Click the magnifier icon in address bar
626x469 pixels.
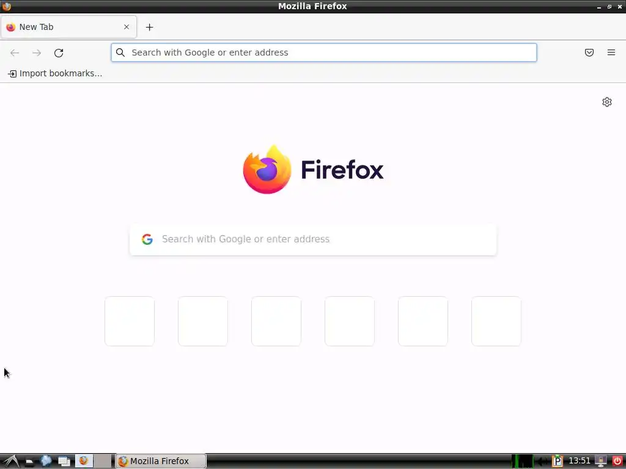[x=120, y=53]
